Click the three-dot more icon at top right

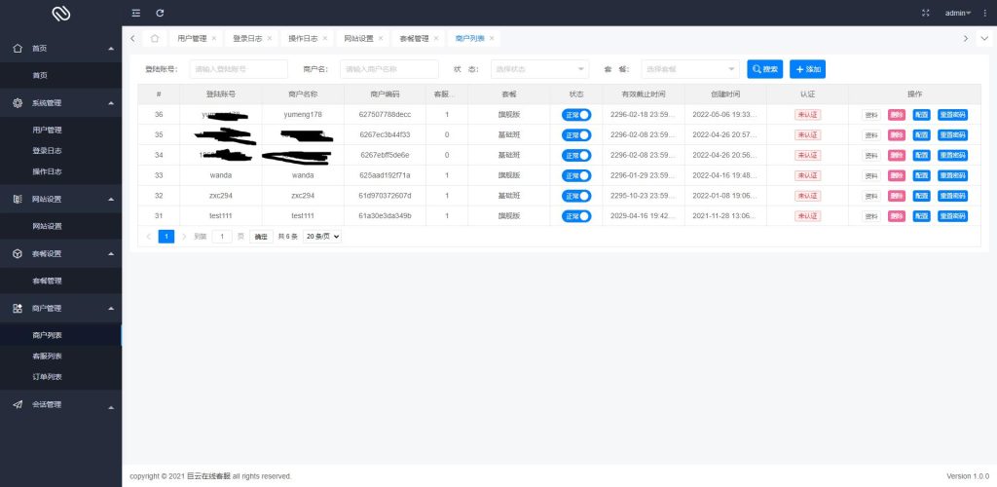click(x=984, y=13)
